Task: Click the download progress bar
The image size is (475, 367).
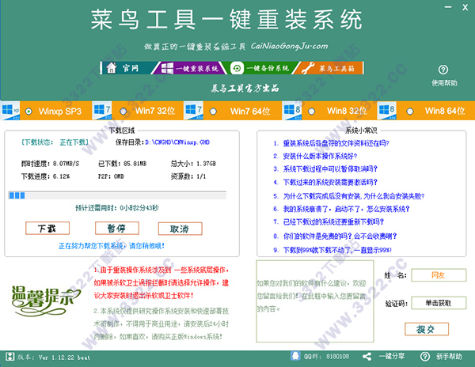Action: 117,195
